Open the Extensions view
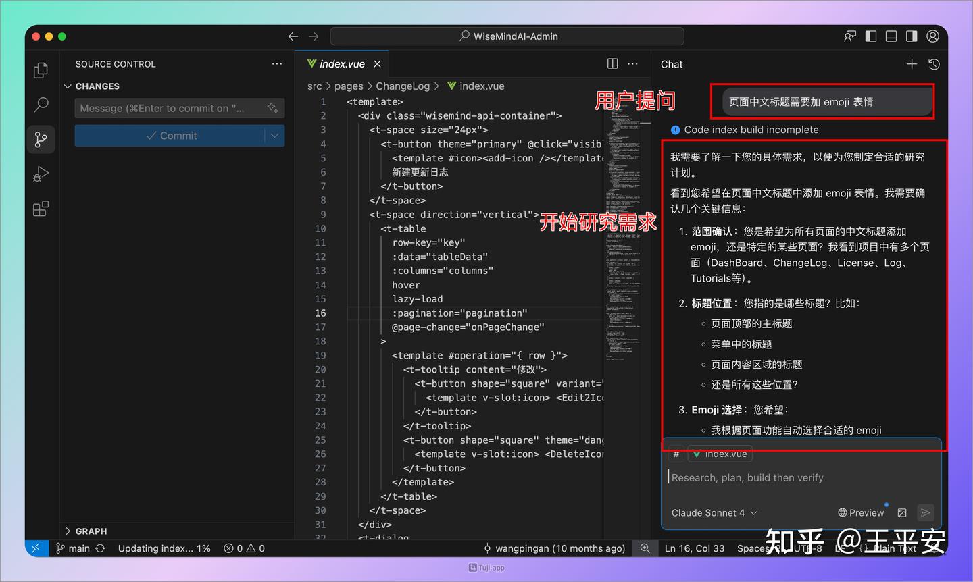 tap(41, 208)
